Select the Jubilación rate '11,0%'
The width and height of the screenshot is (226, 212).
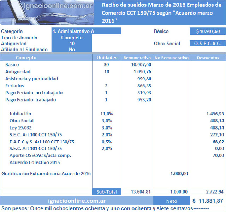click(107, 114)
